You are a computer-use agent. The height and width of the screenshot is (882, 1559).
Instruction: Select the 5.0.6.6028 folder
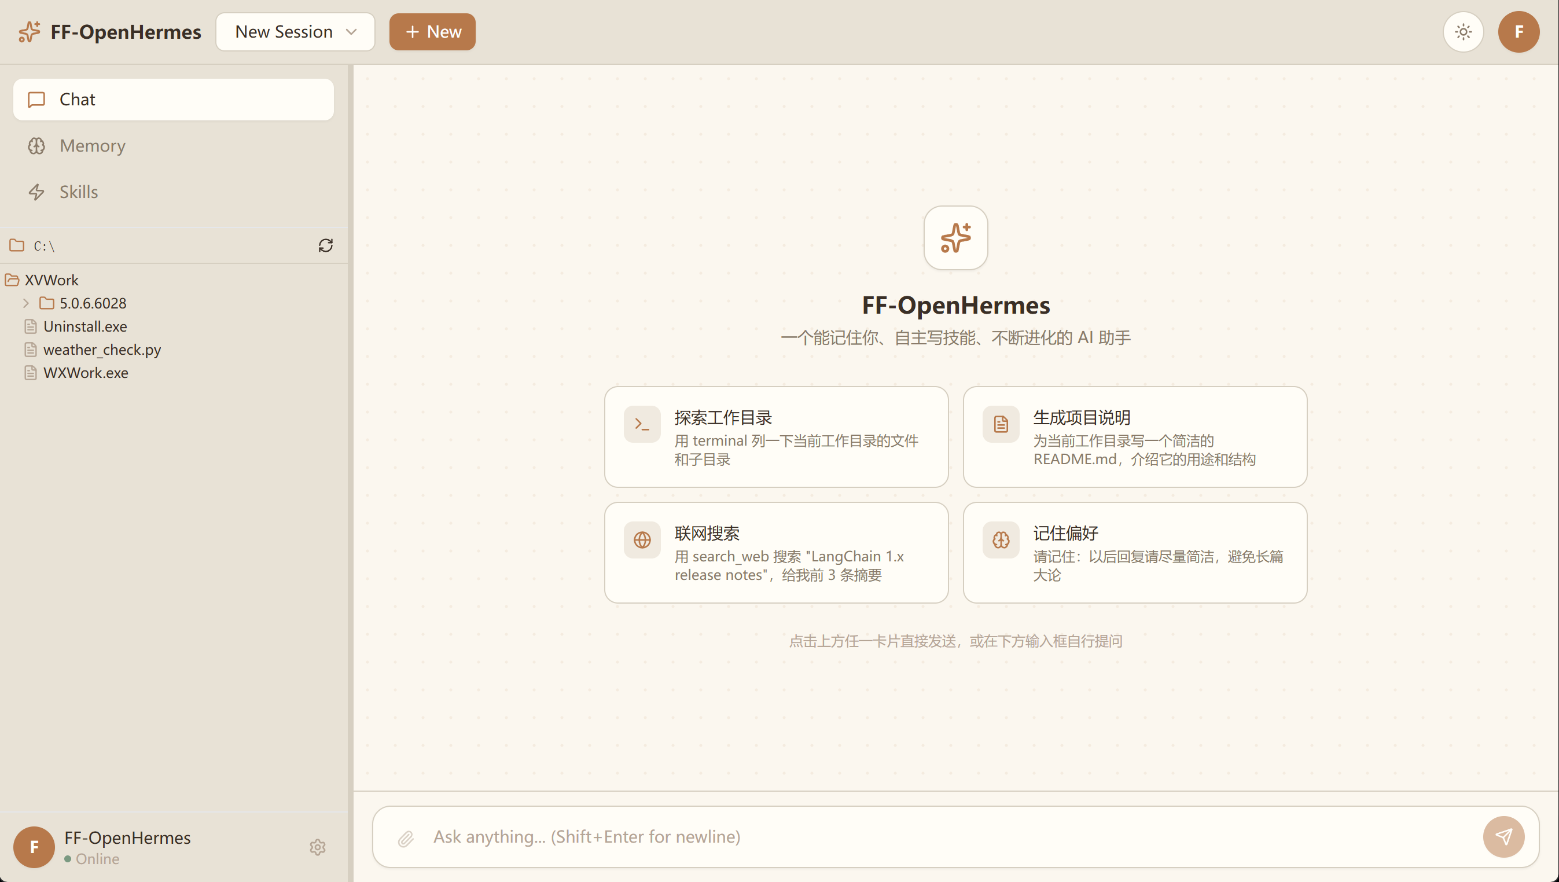point(92,303)
